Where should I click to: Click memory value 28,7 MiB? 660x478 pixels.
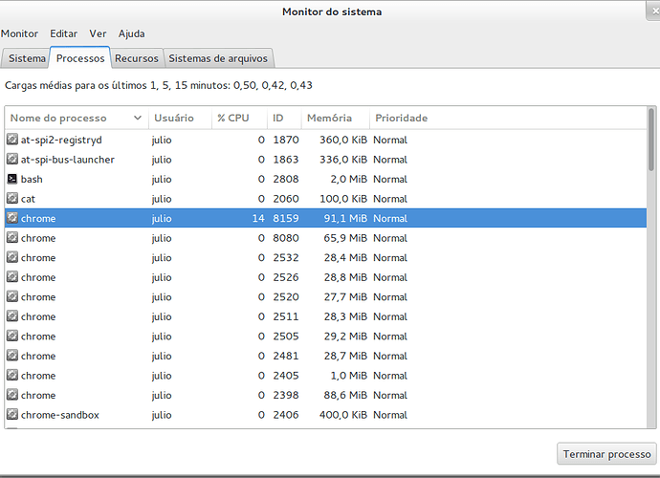(345, 356)
